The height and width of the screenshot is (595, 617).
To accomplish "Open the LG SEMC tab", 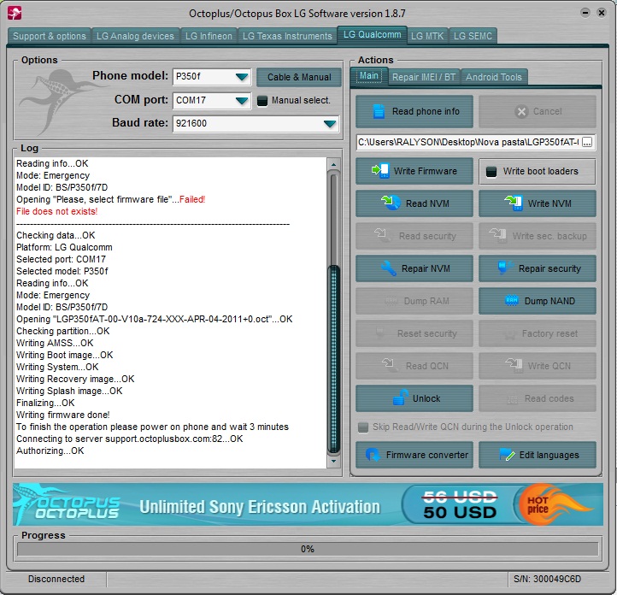I will (473, 36).
